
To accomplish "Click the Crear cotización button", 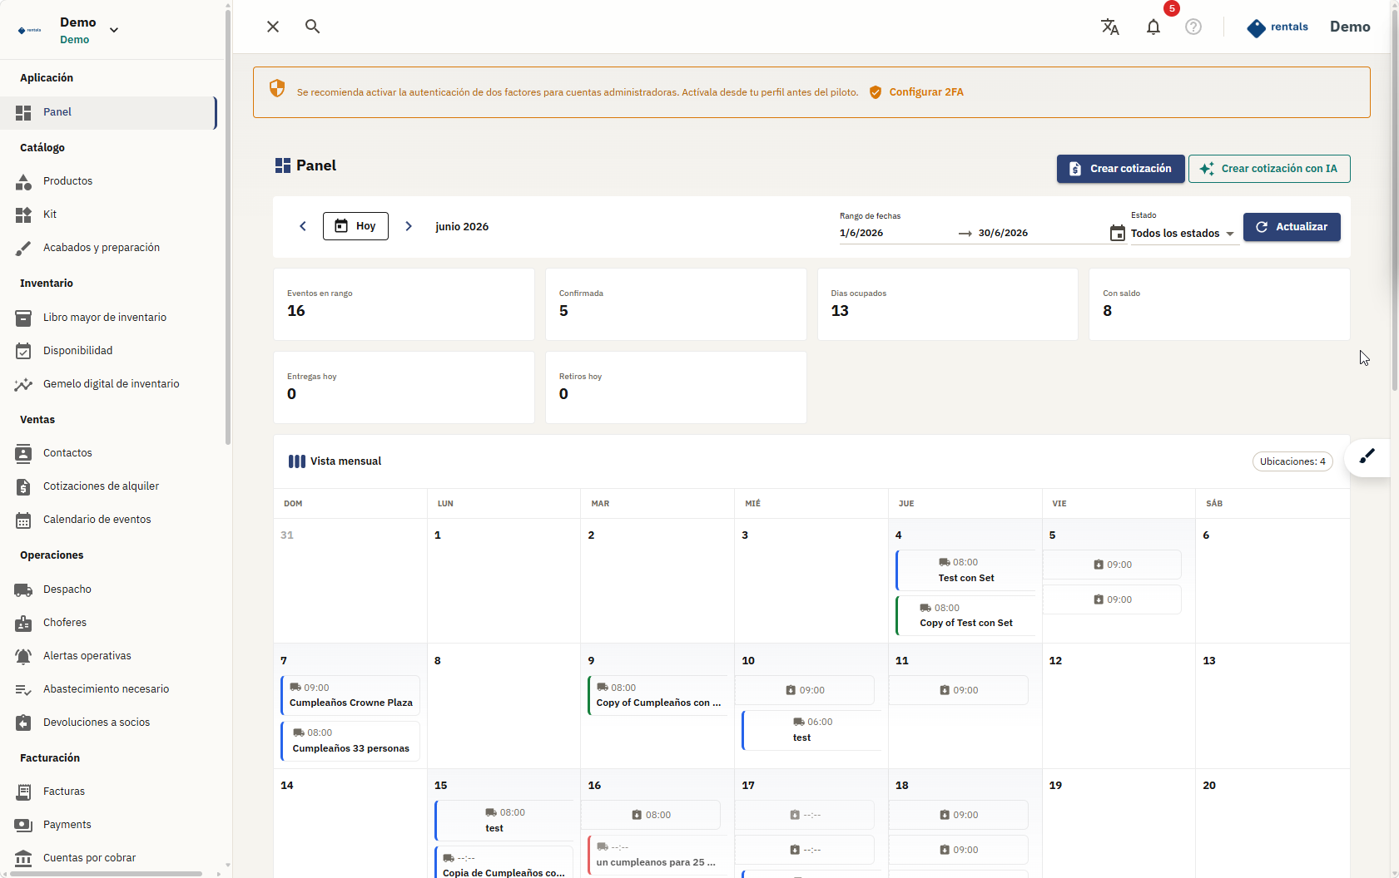I will click(x=1120, y=169).
